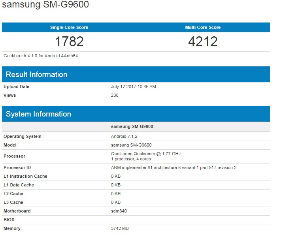
Task: Click the 'samsung SM-G9600' page title
Action: pos(45,4)
